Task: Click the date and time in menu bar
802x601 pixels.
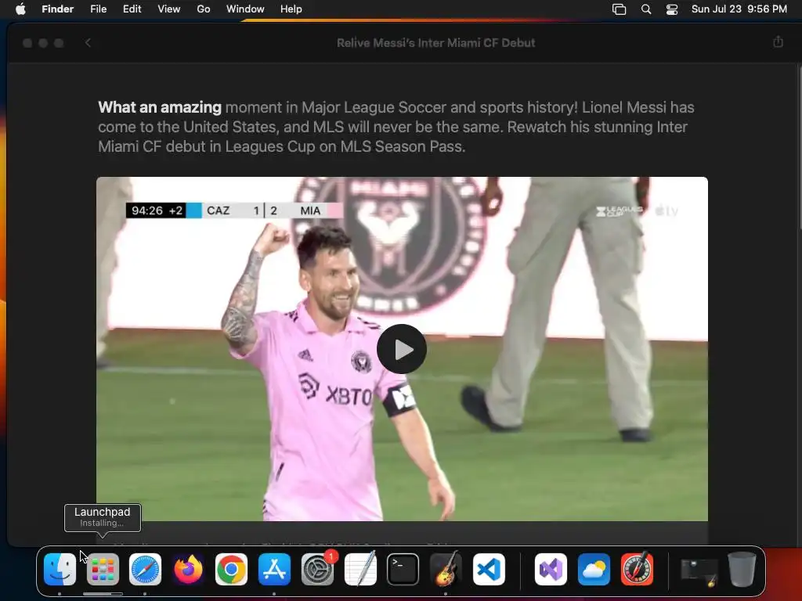Action: [x=739, y=9]
